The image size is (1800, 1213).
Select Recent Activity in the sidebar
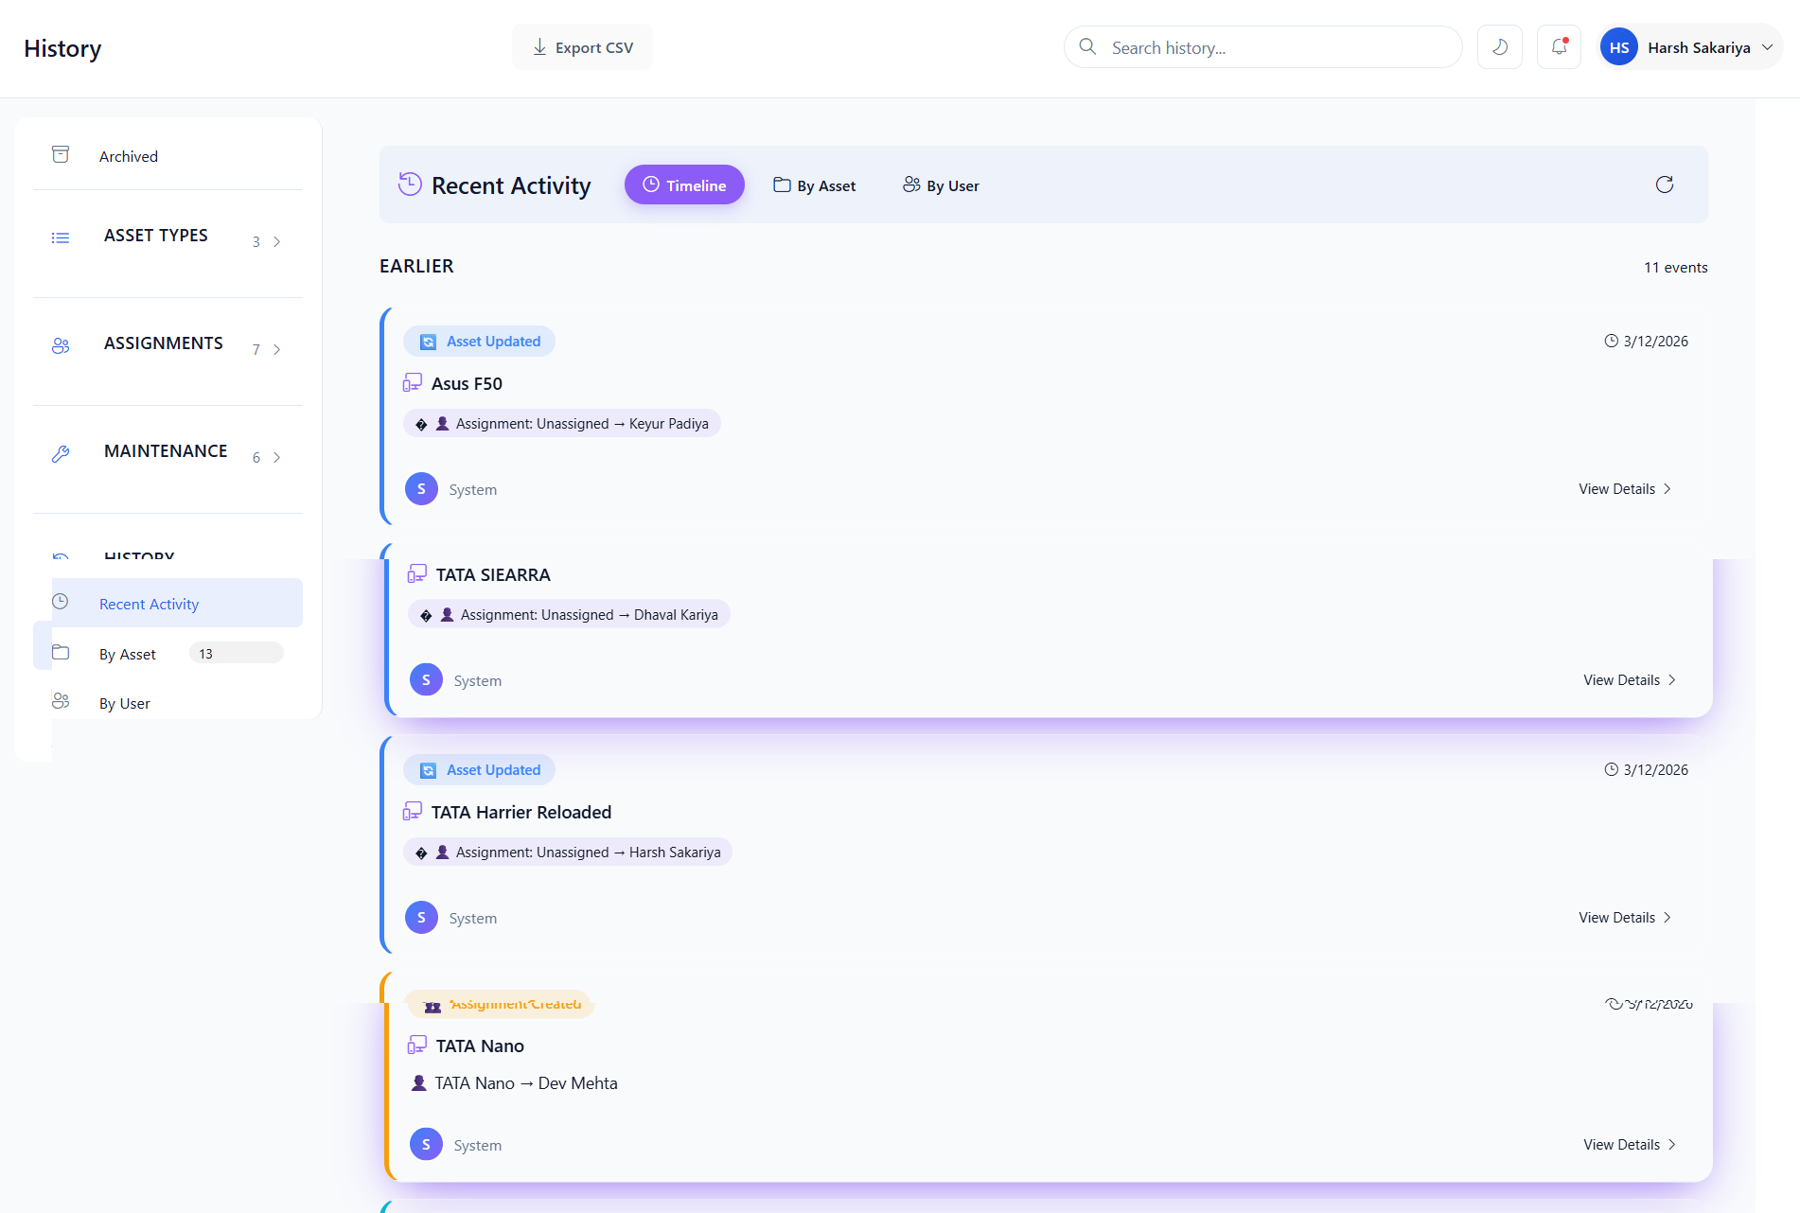(149, 603)
